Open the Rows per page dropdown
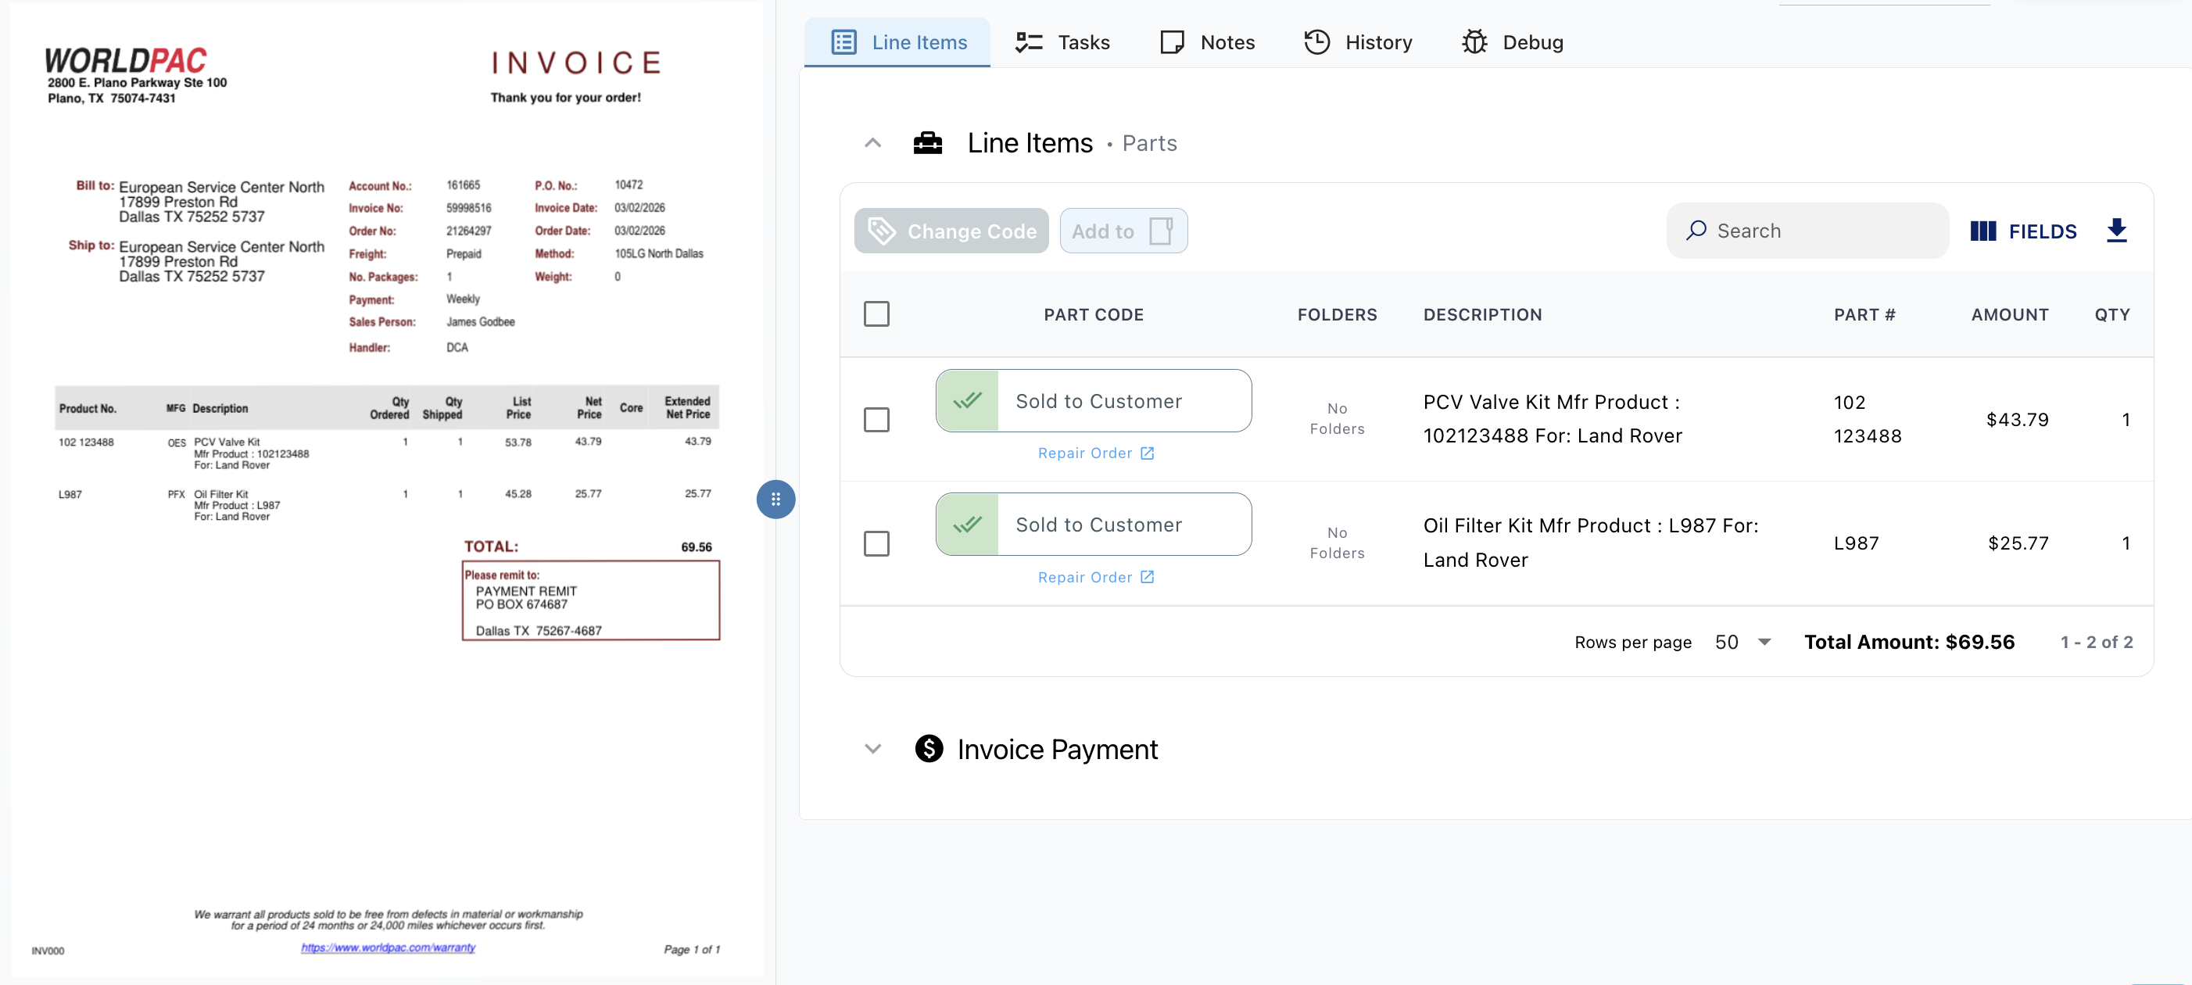2192x985 pixels. click(1742, 643)
